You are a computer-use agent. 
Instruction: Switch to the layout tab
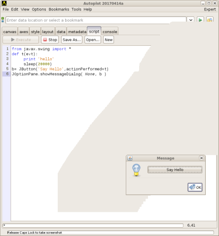click(48, 32)
